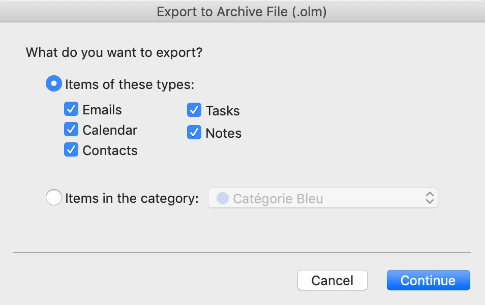The height and width of the screenshot is (305, 485).
Task: Click the Contacts label text
Action: tap(110, 150)
